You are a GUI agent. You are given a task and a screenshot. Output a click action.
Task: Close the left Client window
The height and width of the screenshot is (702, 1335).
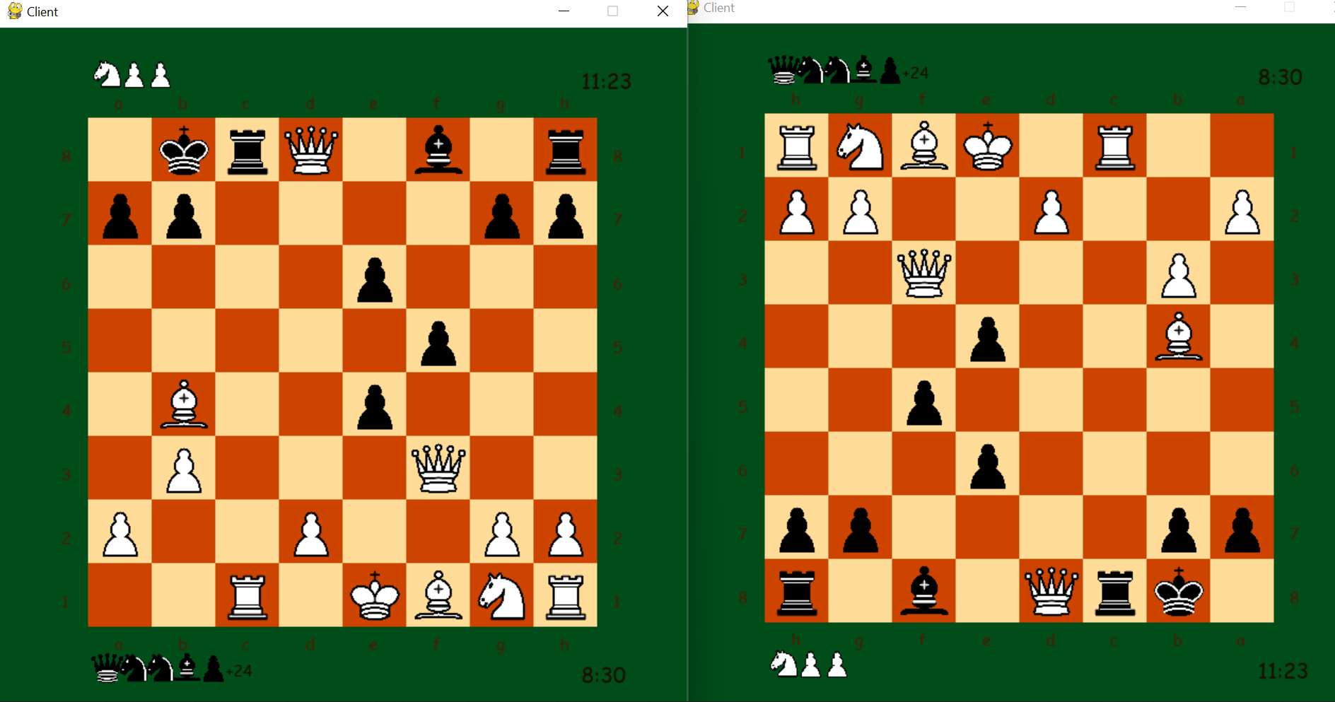[663, 11]
